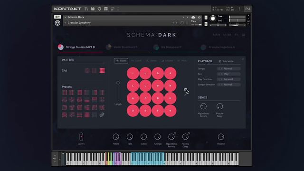
Task: Switch to the MAIN page tab
Action: pos(217,35)
